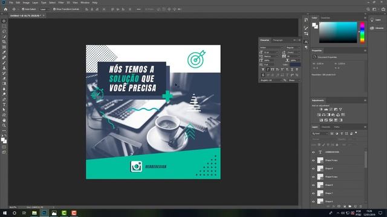Screen dimensions: 387x217
Task: Enable the Auto-Select checkbox
Action: point(23,9)
